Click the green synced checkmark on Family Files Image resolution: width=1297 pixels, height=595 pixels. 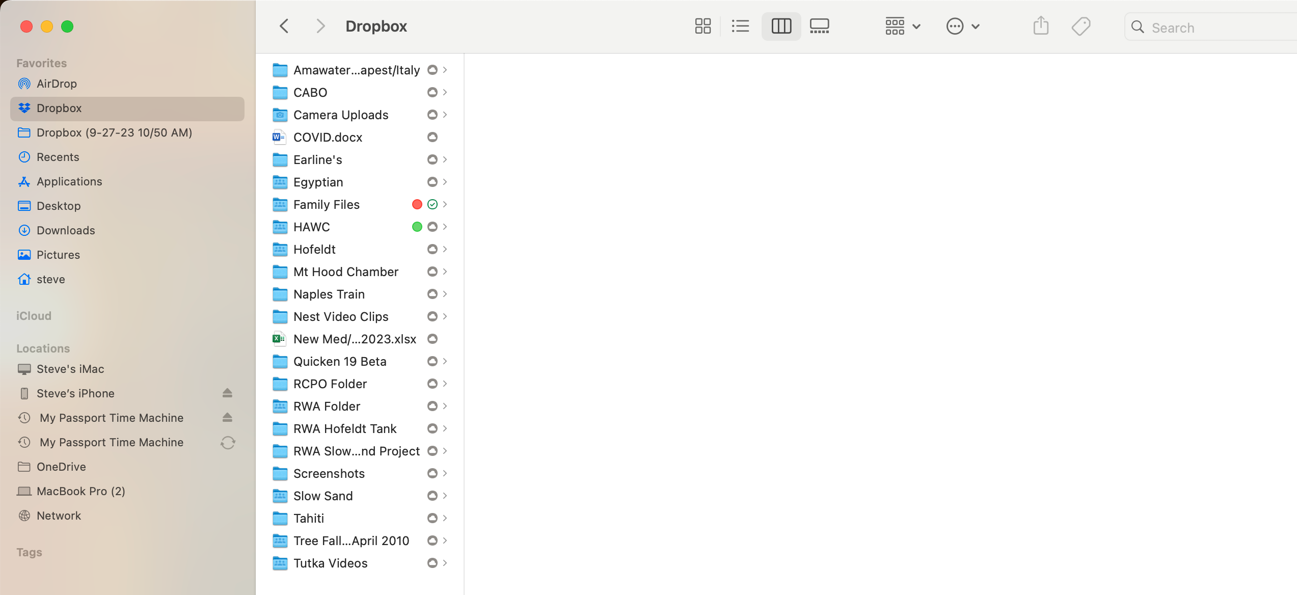point(432,204)
